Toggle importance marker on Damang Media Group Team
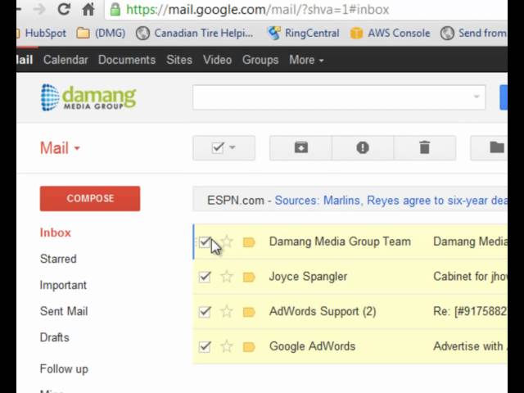 pos(249,242)
